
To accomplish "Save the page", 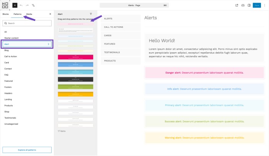I will pos(257,5).
